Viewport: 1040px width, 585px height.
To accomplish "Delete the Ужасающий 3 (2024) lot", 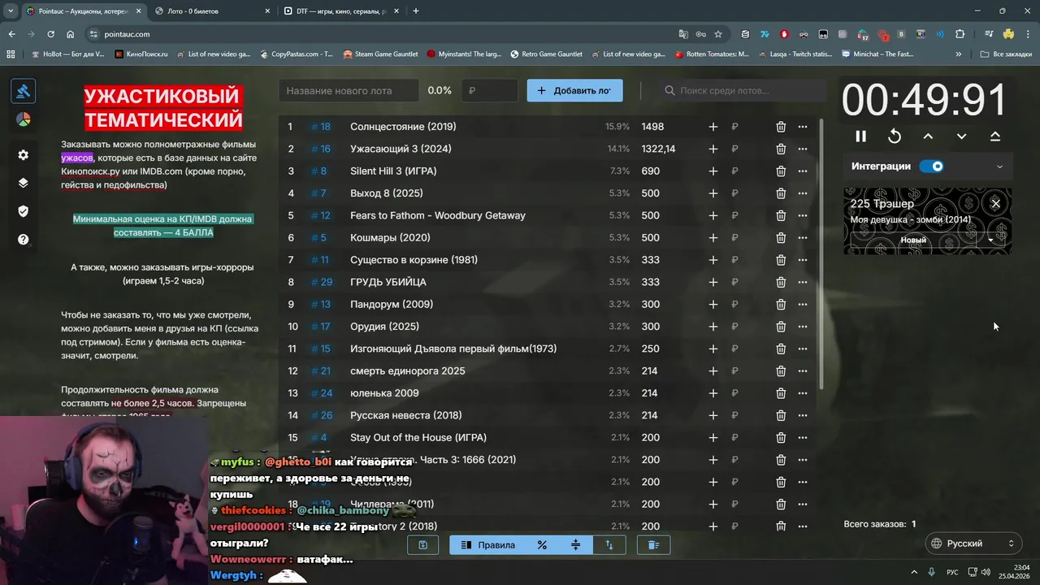I will (781, 149).
